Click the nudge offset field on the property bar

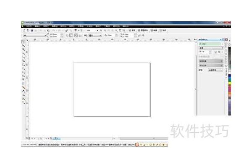(x=111, y=35)
